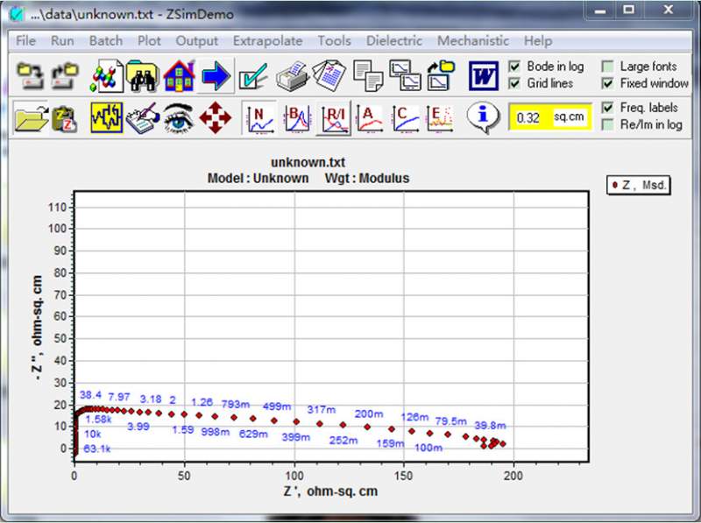The image size is (701, 523).
Task: Select the R/I plot icon
Action: [334, 118]
